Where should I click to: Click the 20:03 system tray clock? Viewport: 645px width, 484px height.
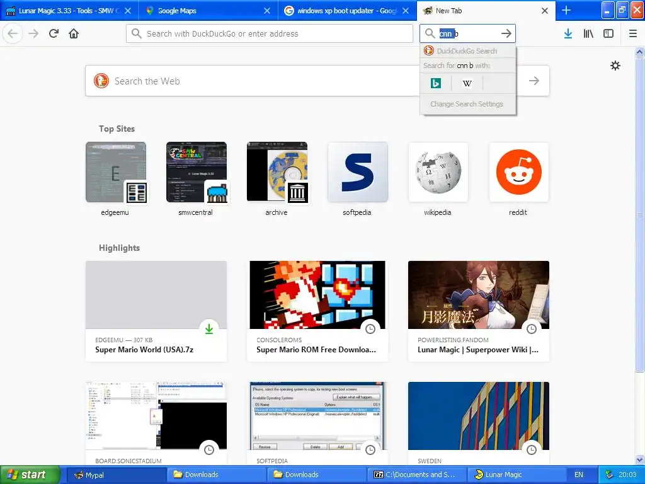coord(627,475)
